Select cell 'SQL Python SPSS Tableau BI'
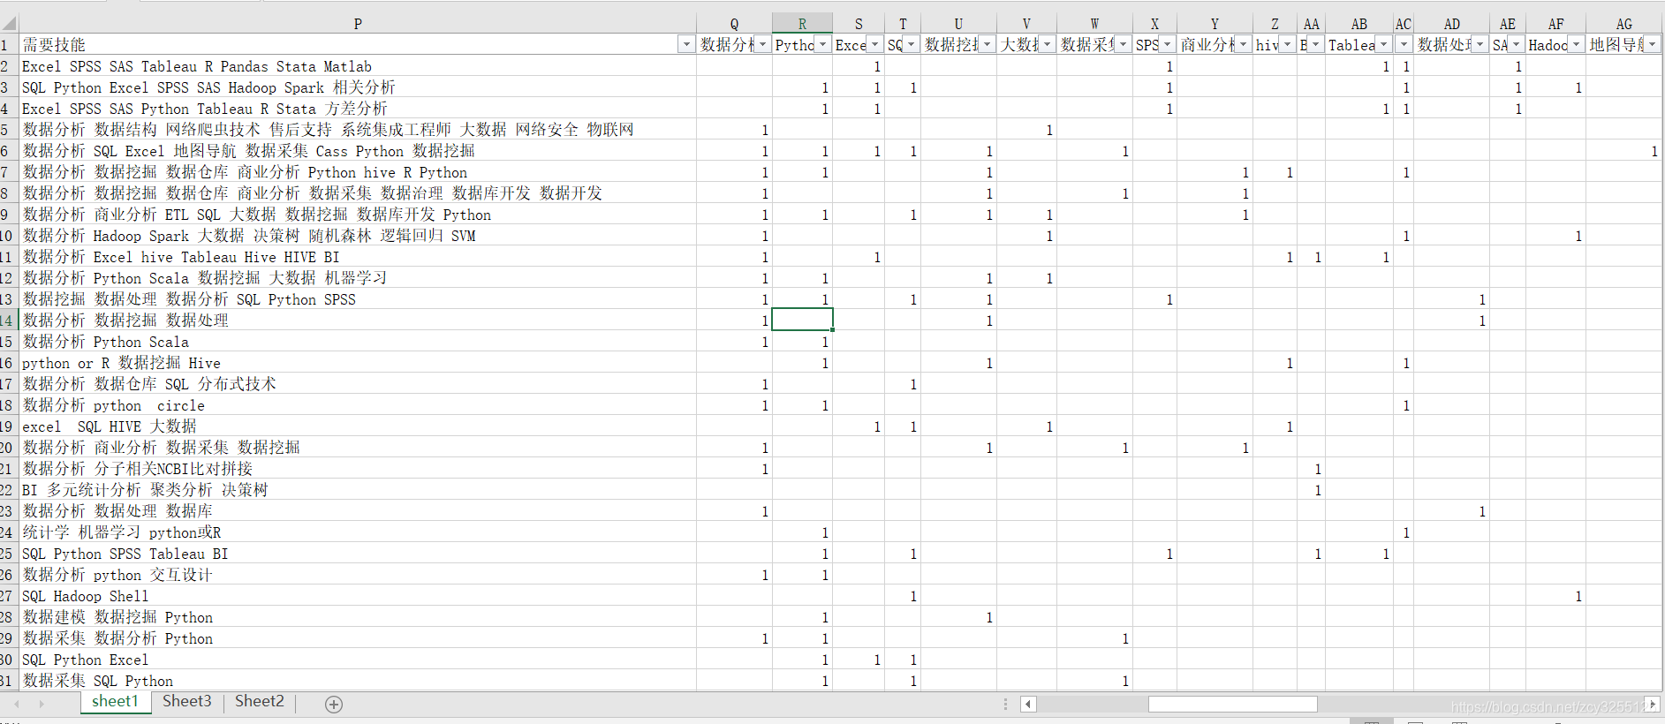1665x724 pixels. pos(358,554)
